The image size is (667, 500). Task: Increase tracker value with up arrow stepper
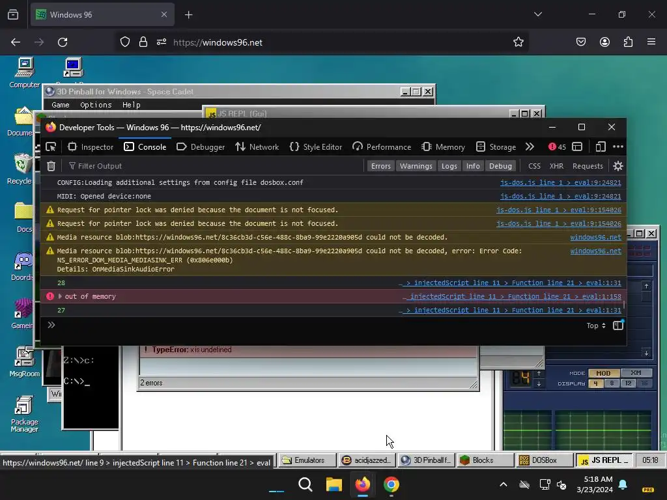tap(539, 373)
